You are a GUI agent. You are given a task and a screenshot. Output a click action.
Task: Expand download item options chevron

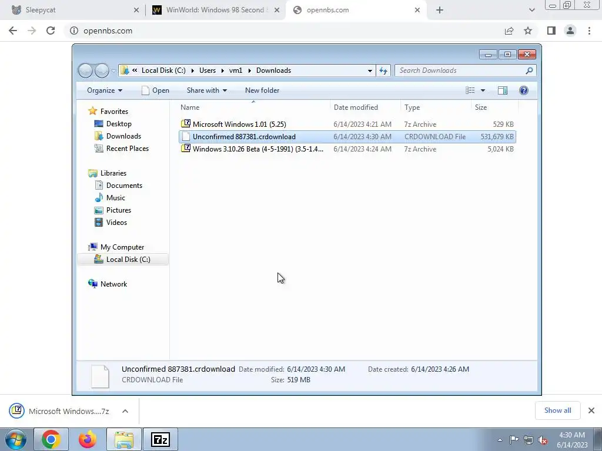[125, 411]
